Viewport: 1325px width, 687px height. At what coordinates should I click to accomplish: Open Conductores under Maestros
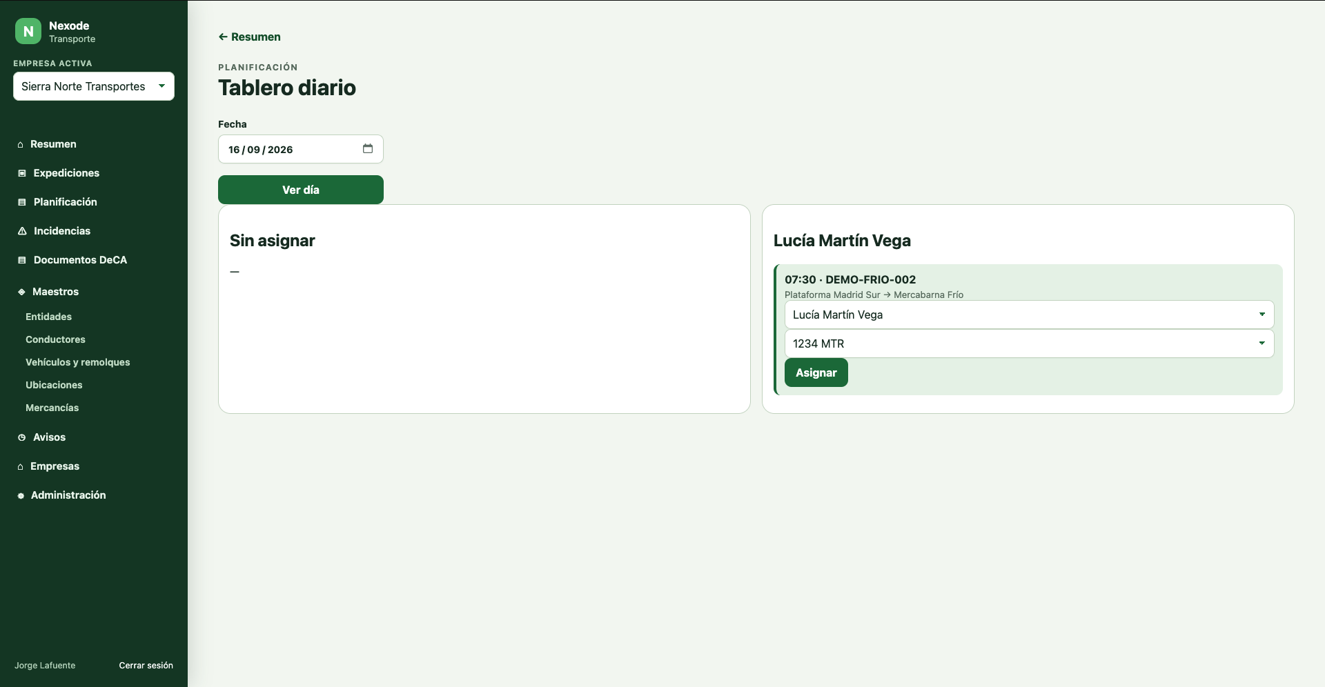pyautogui.click(x=55, y=339)
